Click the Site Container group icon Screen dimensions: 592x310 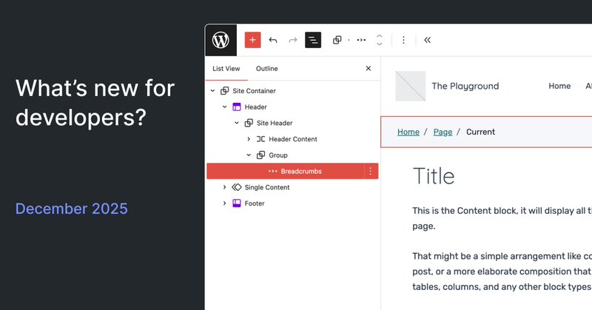225,90
